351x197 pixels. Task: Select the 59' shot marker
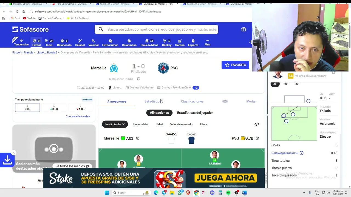tap(286, 84)
